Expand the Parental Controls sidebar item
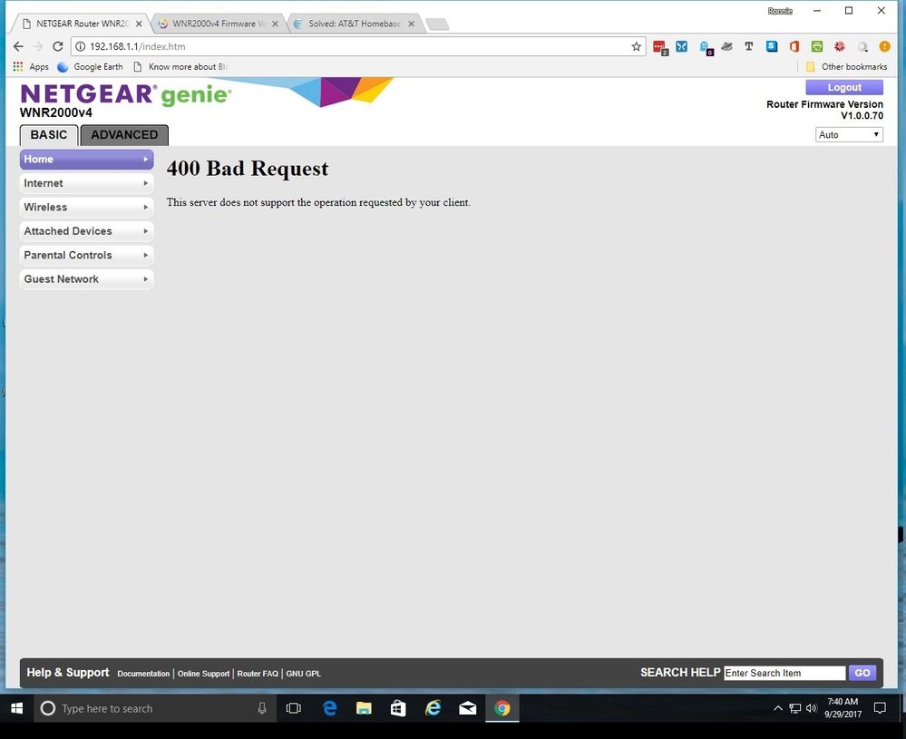Screen dimensions: 906x739 [86, 256]
